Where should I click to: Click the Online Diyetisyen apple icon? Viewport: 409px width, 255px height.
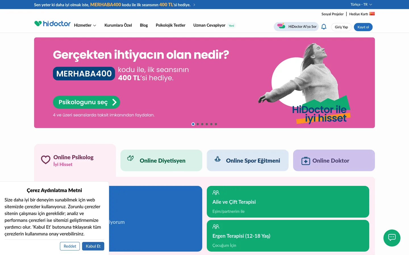pos(130,158)
